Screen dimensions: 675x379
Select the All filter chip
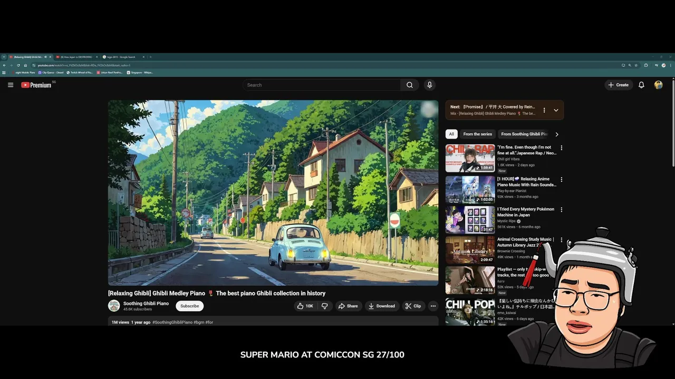(451, 134)
